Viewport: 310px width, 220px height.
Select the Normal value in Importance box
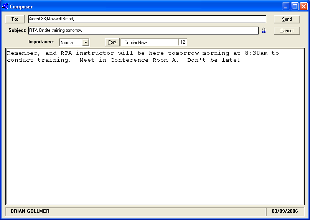[x=71, y=42]
